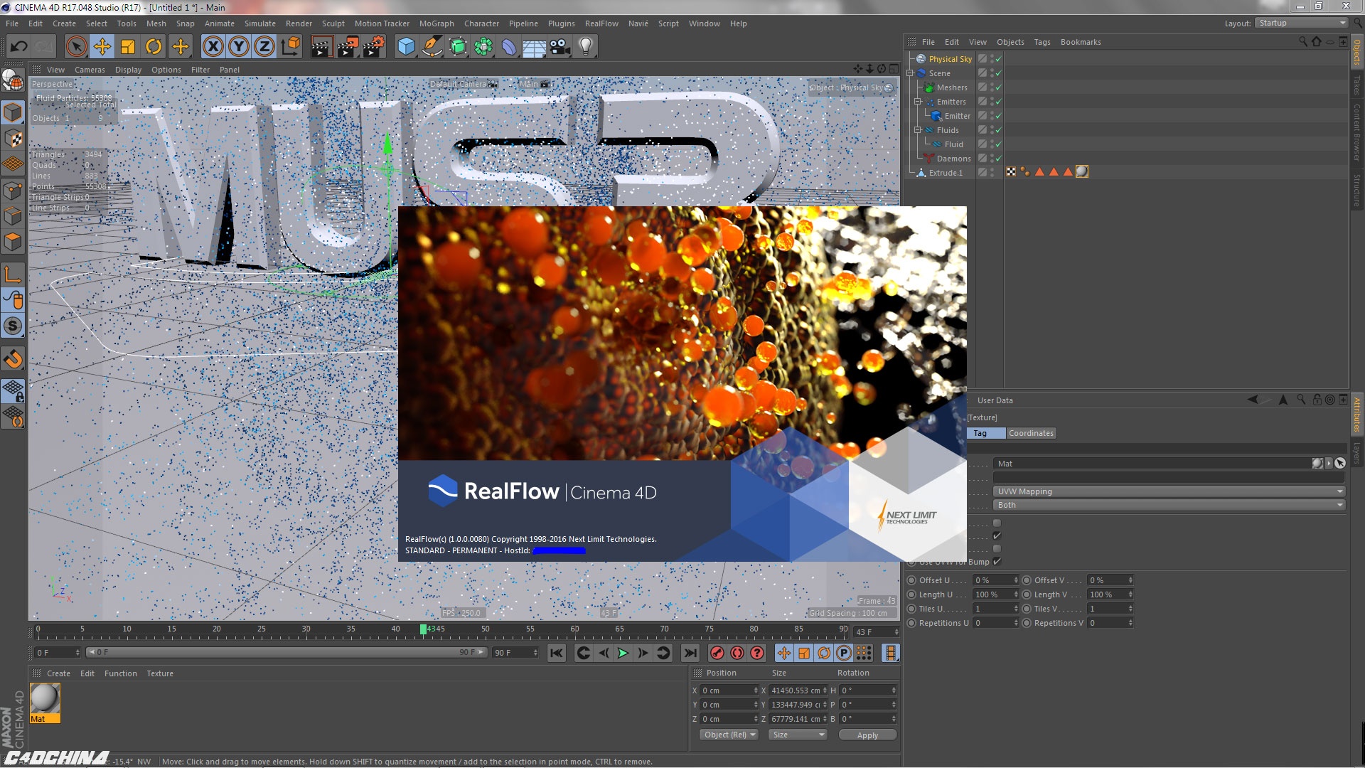Collapse the Emitters tree node
This screenshot has width=1365, height=768.
918,102
